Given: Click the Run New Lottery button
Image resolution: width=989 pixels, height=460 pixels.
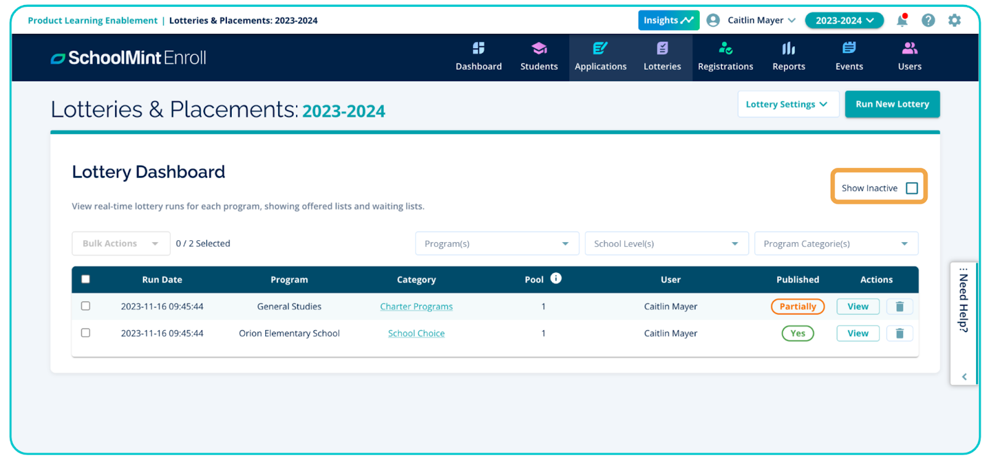Looking at the screenshot, I should pos(892,104).
